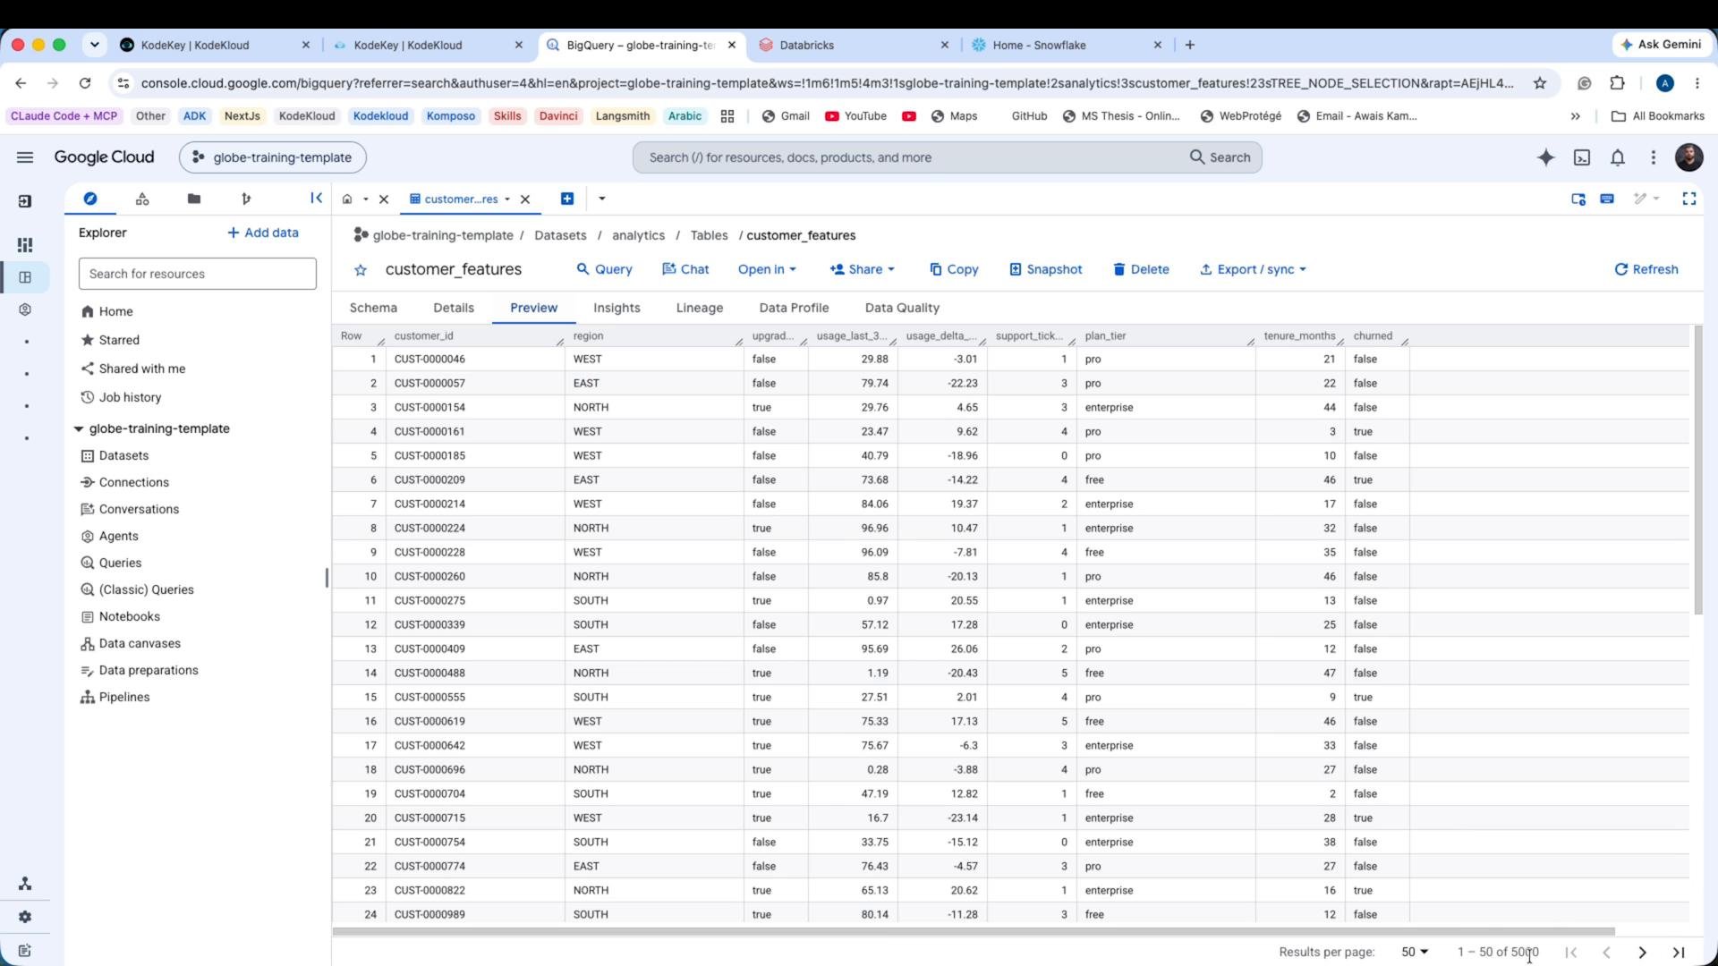Refresh the table preview

1646,269
